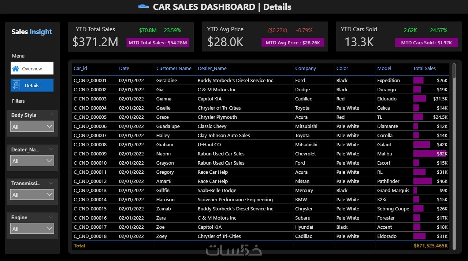Click dealer Scrivener Performance Engineering
This screenshot has width=468, height=261.
pyautogui.click(x=235, y=199)
